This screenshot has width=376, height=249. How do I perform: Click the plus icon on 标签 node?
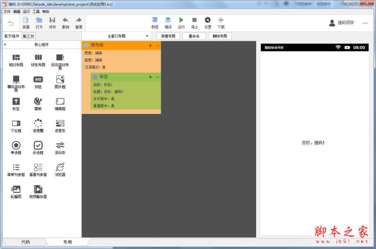pos(150,77)
